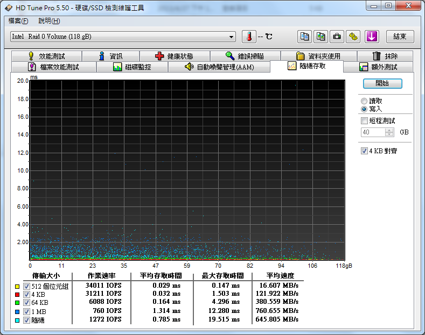Click the 31211 IOPS value
This screenshot has width=425, height=335.
103,294
